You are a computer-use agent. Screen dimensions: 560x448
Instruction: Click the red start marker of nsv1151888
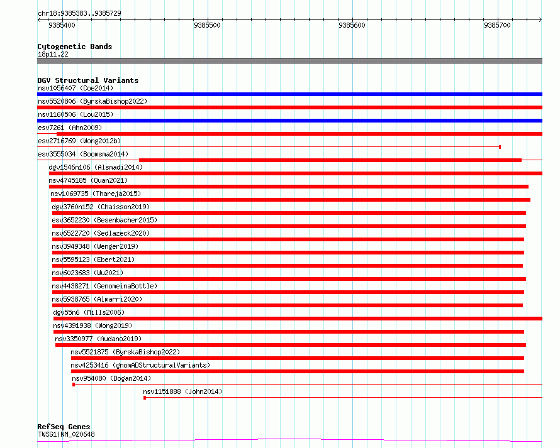[x=145, y=398]
